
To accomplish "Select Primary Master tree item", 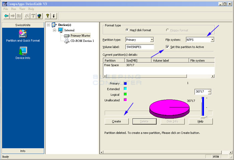I will click(80, 36).
